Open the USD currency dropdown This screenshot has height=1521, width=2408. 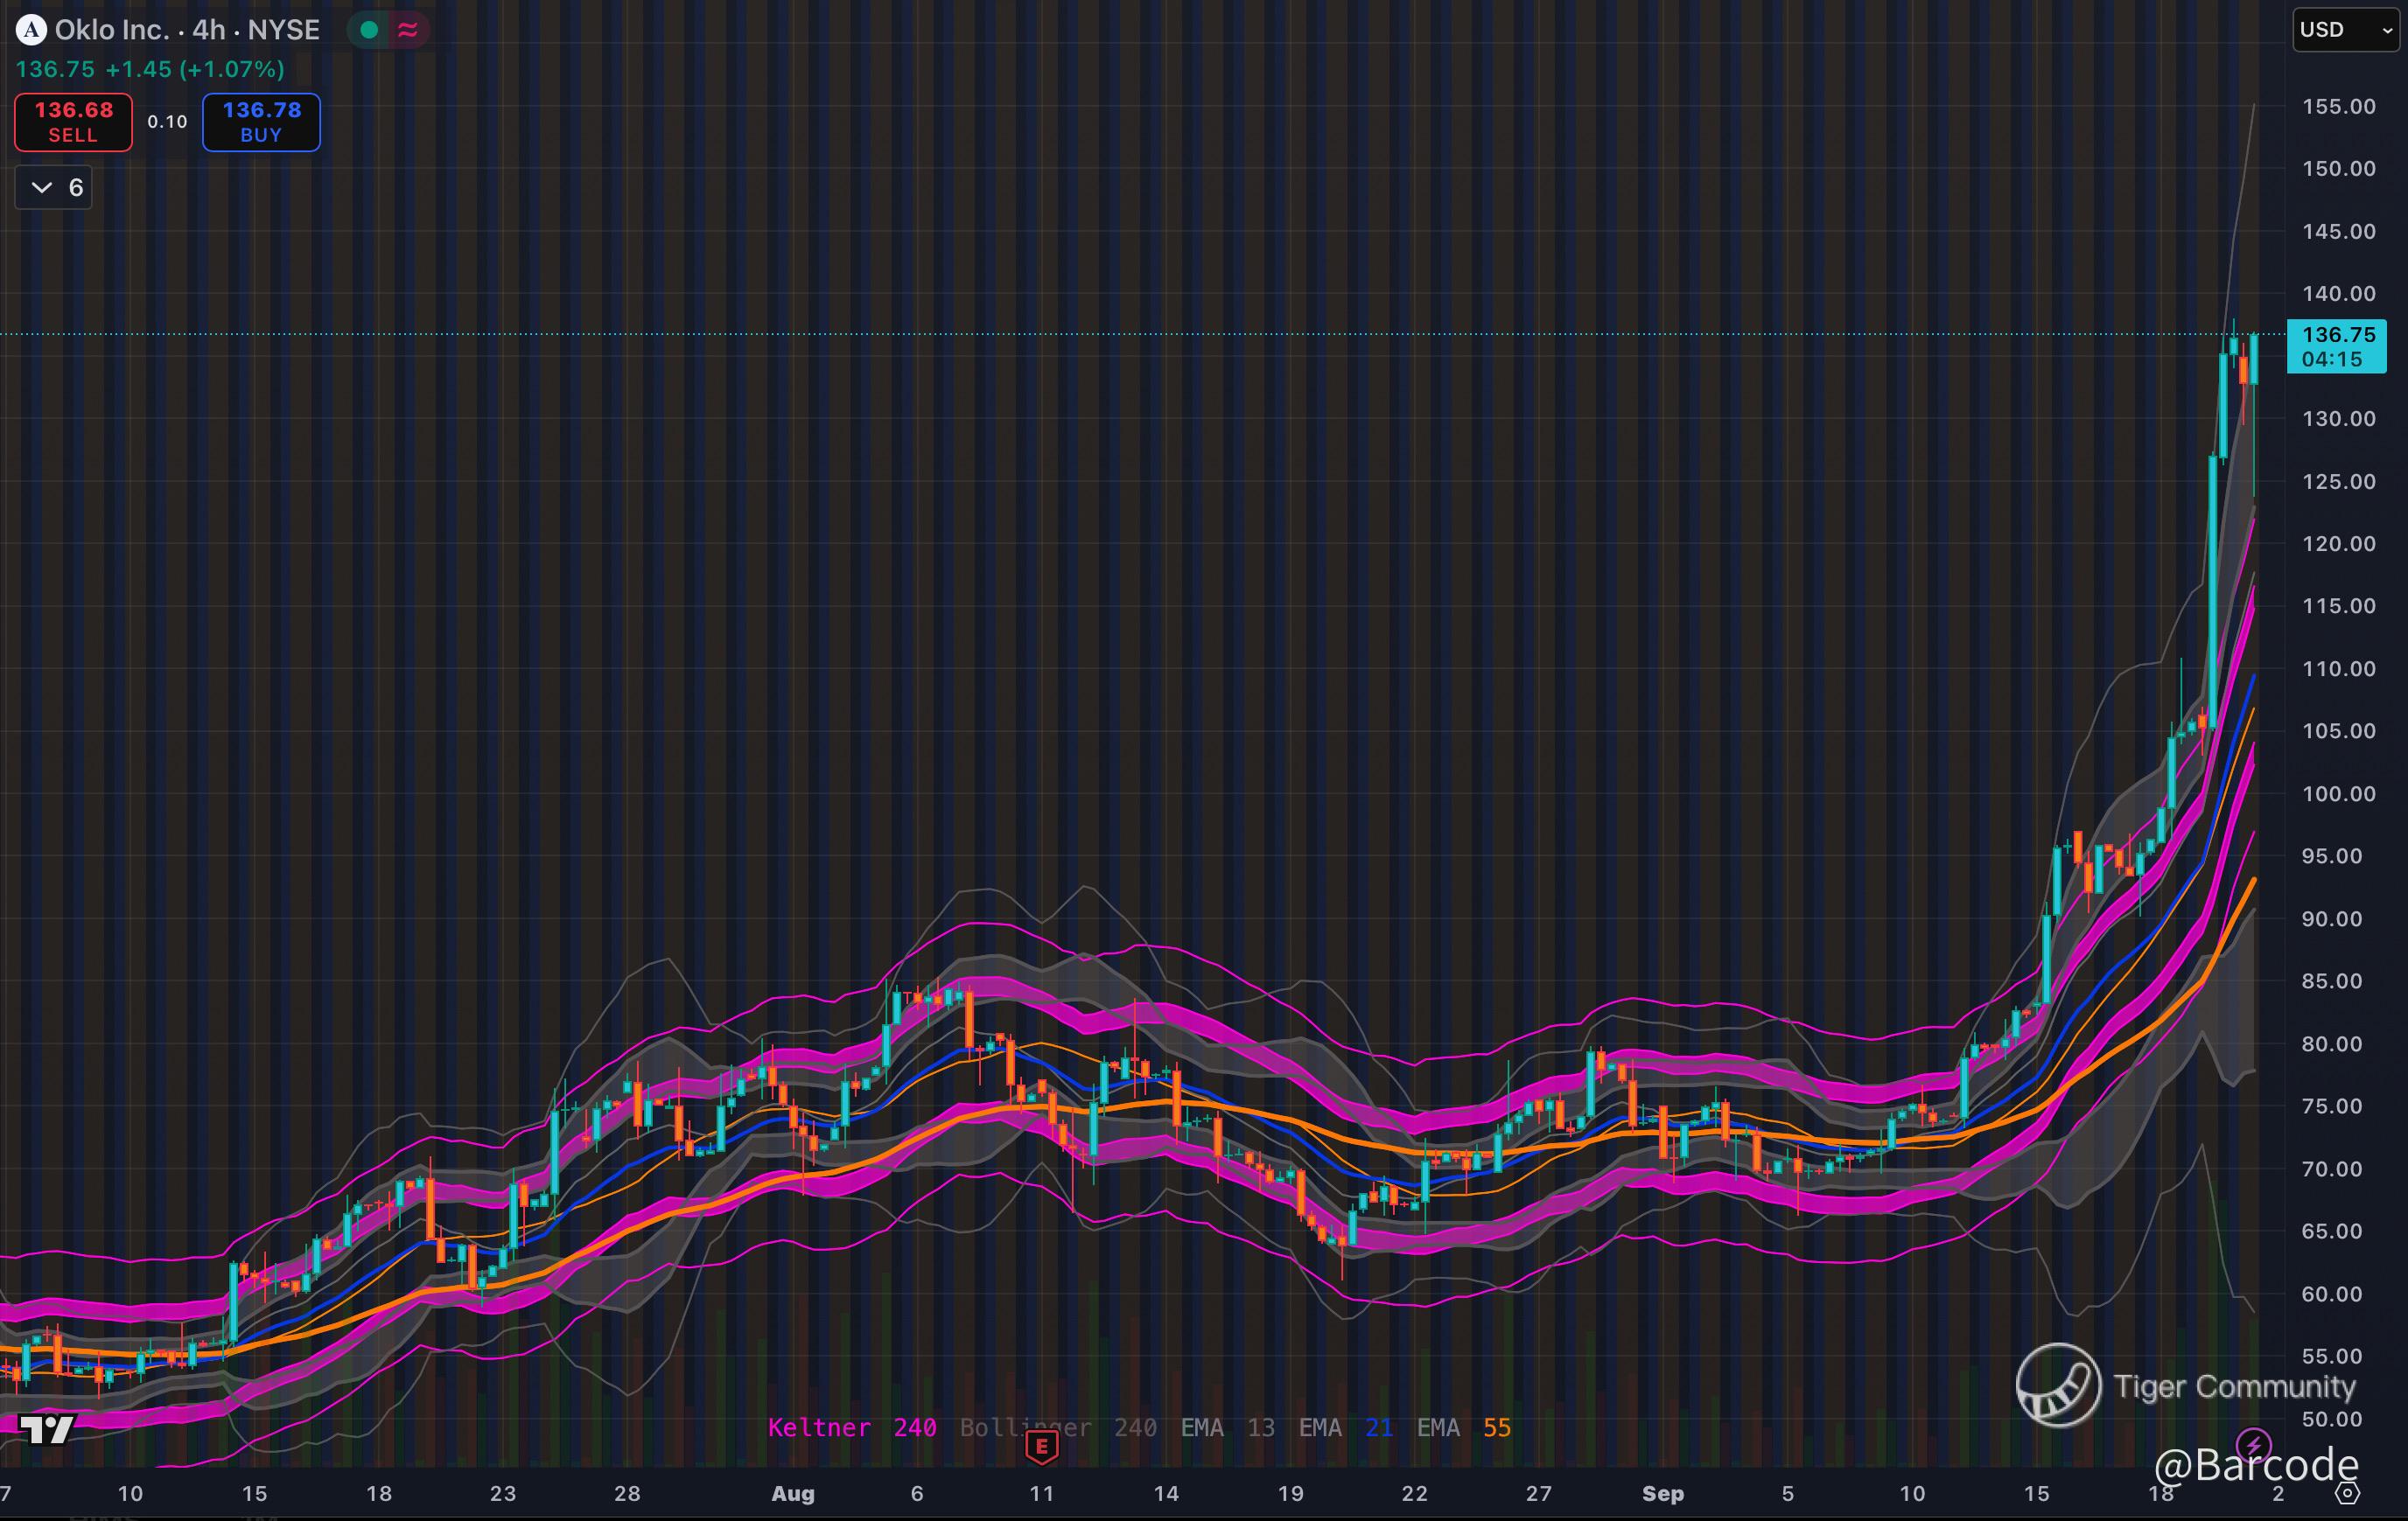(2344, 30)
